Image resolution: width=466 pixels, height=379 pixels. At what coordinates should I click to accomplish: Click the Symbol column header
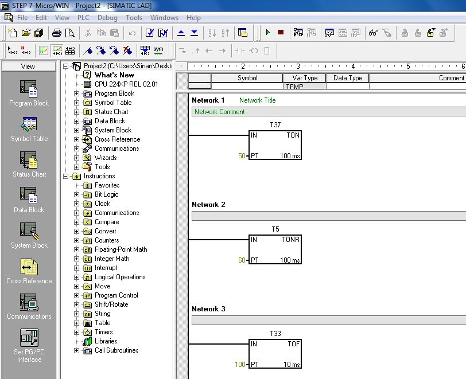(x=247, y=78)
